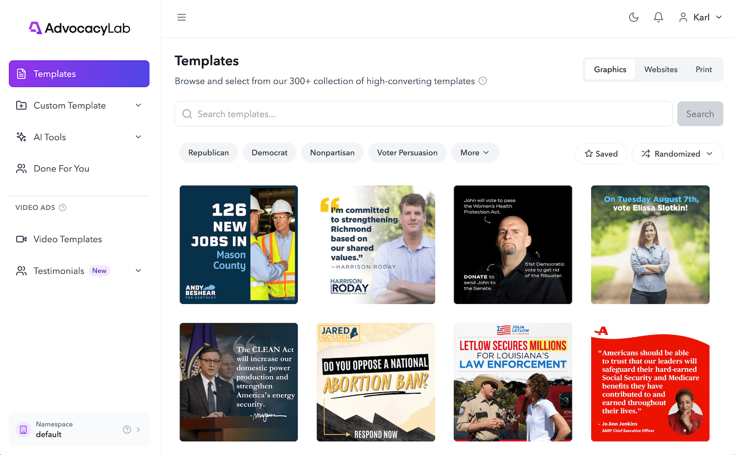Select AI Tools menu item

79,137
